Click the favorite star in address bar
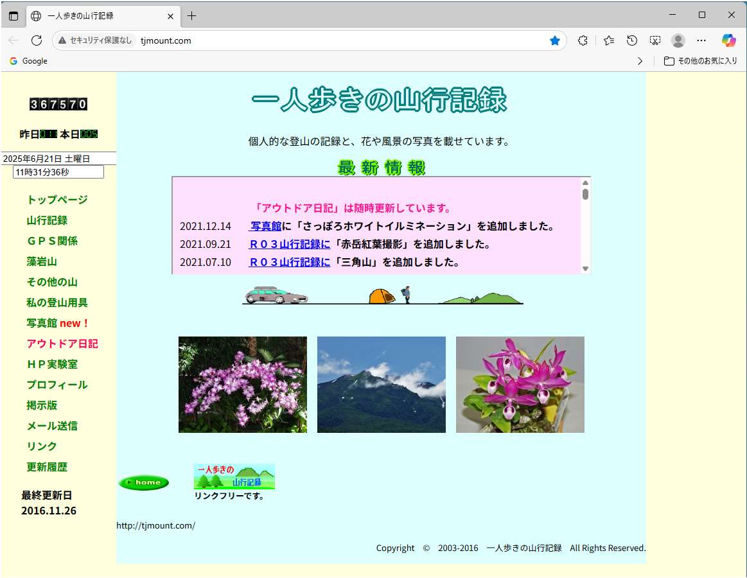The height and width of the screenshot is (578, 747). pos(555,40)
